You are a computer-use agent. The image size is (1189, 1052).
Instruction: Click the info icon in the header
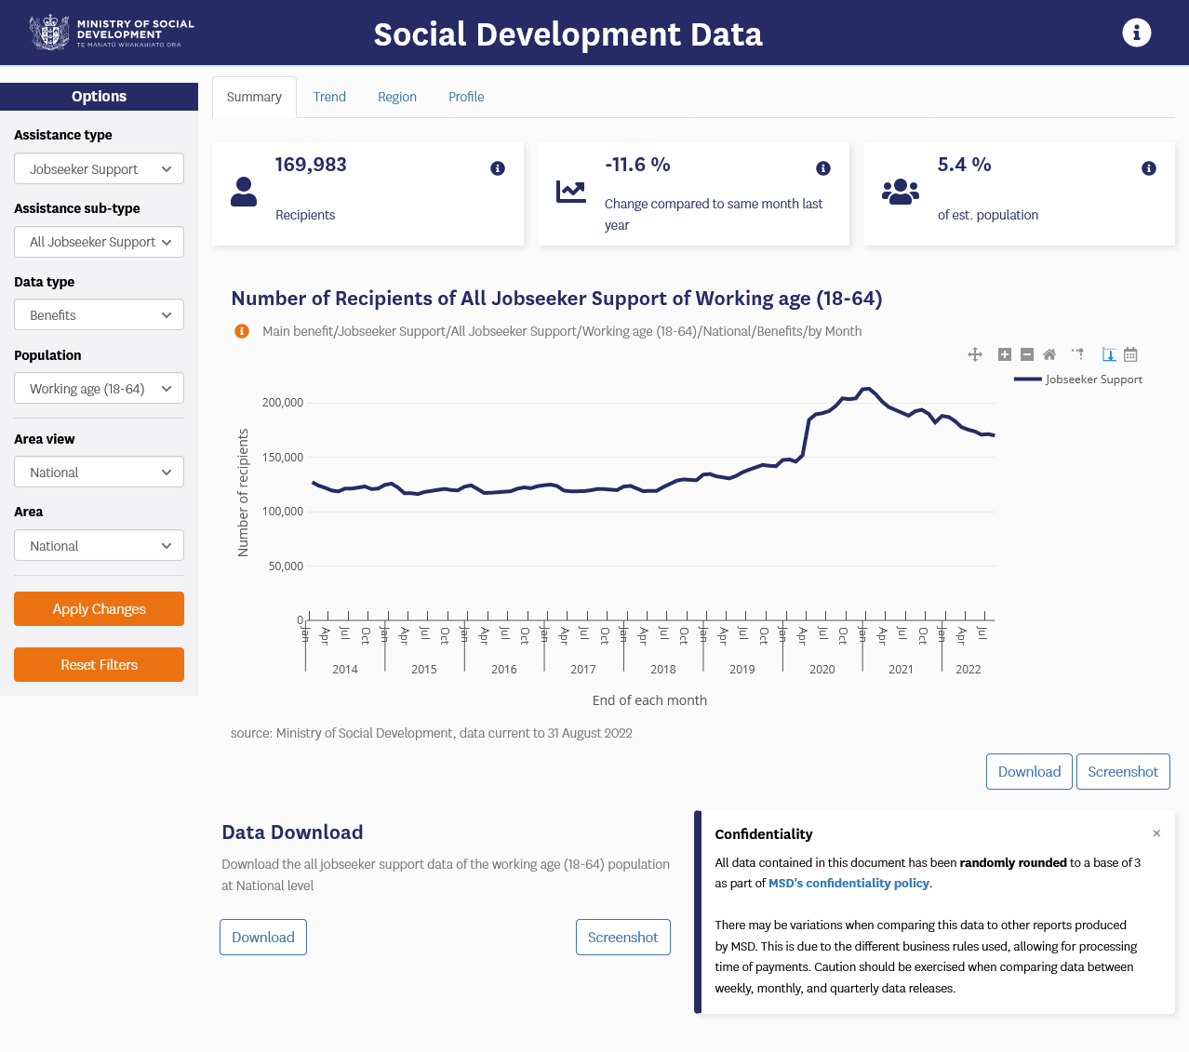tap(1136, 33)
